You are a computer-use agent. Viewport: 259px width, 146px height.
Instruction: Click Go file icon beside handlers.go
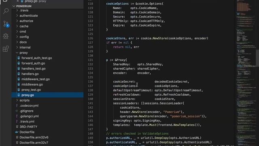point(19,74)
